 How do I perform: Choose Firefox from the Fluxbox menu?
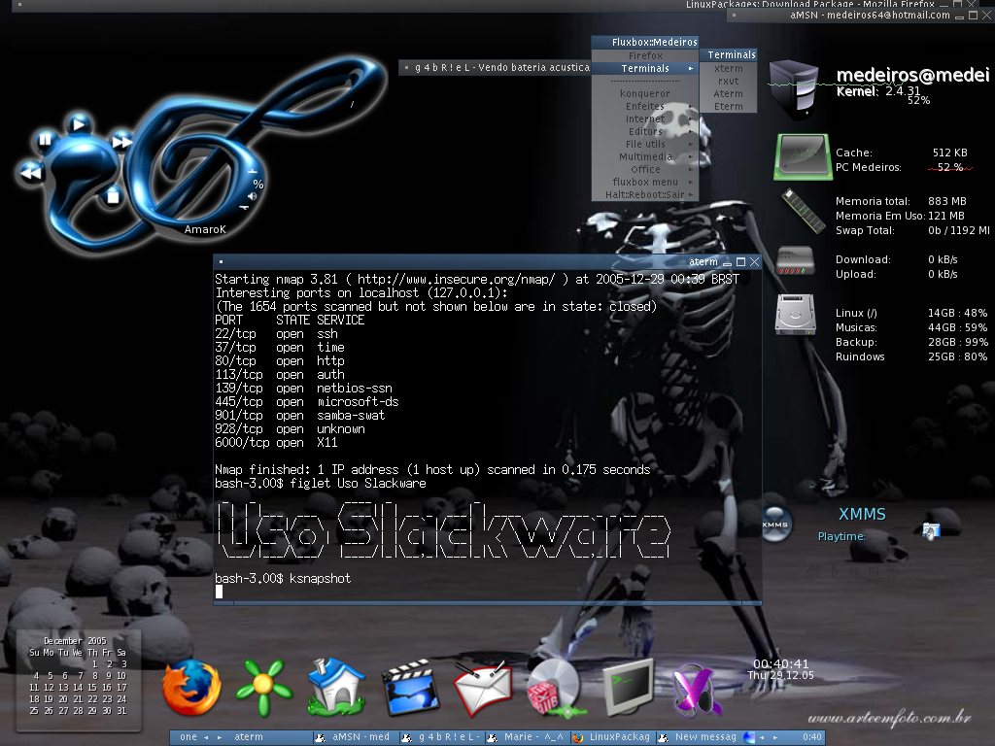(645, 55)
